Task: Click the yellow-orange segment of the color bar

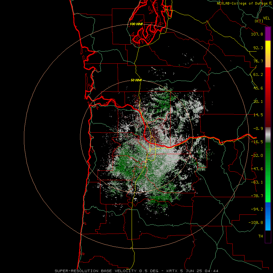Action: (x=268, y=54)
